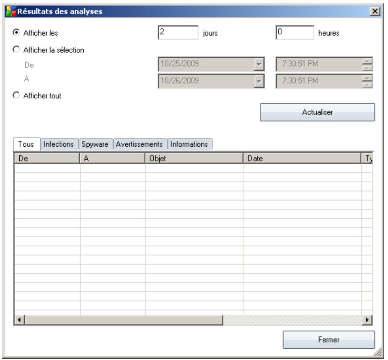Click the Actualiser button
This screenshot has width=388, height=360.
click(317, 112)
